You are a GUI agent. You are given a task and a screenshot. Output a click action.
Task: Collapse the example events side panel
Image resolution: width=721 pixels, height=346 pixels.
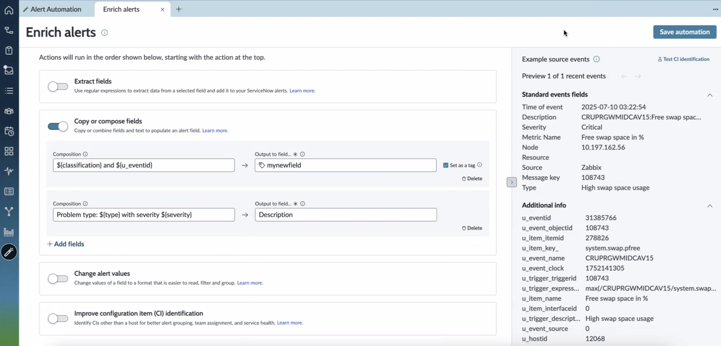coord(512,182)
